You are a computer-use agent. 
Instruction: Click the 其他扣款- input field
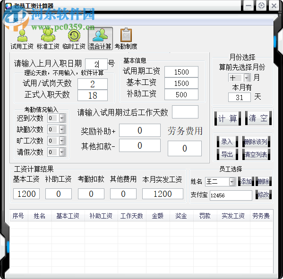[x=140, y=145]
